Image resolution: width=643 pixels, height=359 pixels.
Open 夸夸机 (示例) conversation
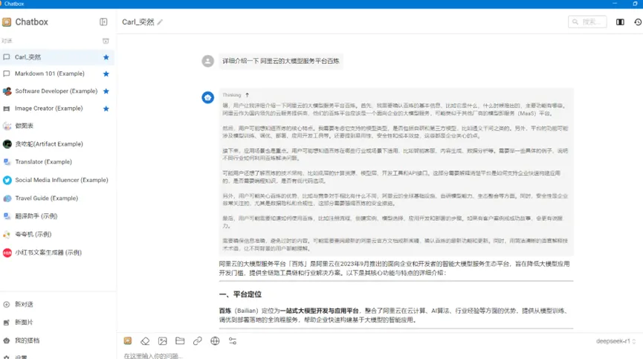[57, 234]
